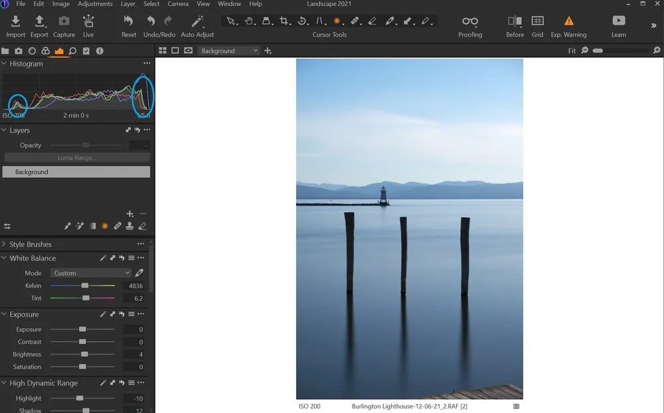Open the Background layer selector dropdown
The image size is (664, 413).
coord(229,50)
